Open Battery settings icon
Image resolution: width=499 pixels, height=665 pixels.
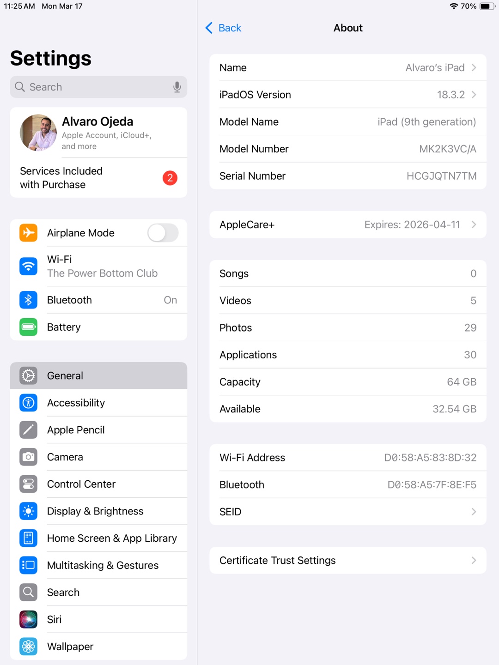tap(28, 327)
